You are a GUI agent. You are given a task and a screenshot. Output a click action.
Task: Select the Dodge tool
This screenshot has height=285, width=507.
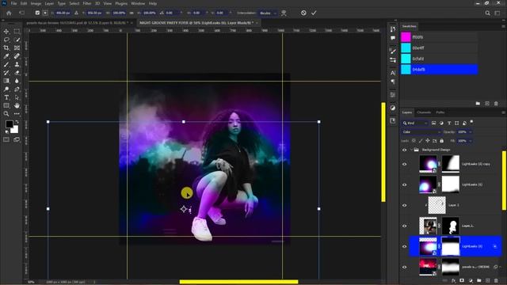tap(6, 89)
